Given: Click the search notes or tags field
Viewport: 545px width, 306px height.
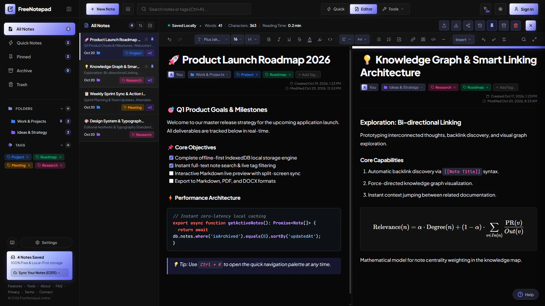Looking at the screenshot, I should (x=194, y=9).
